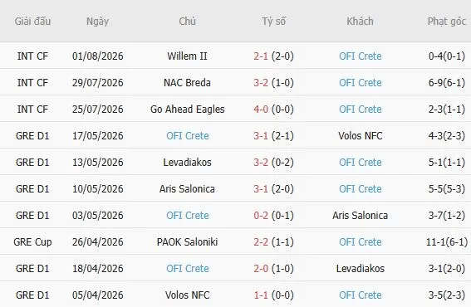This screenshot has width=471, height=307.
Task: Open Go Ahead Eagles team entry
Action: tap(188, 110)
